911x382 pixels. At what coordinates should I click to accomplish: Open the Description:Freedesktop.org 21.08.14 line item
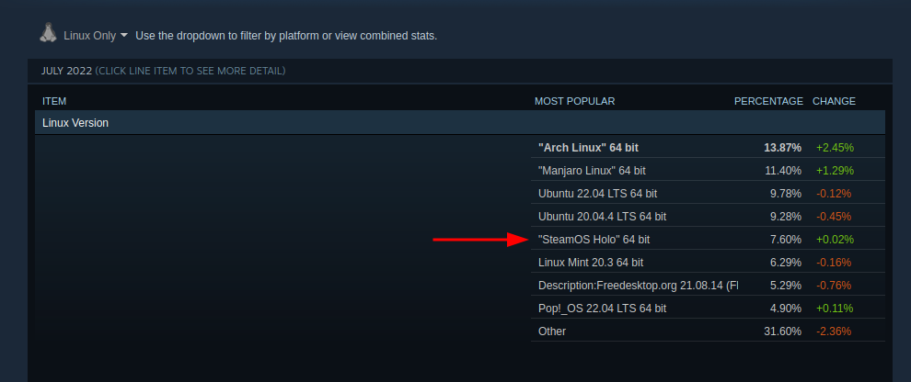coord(708,286)
